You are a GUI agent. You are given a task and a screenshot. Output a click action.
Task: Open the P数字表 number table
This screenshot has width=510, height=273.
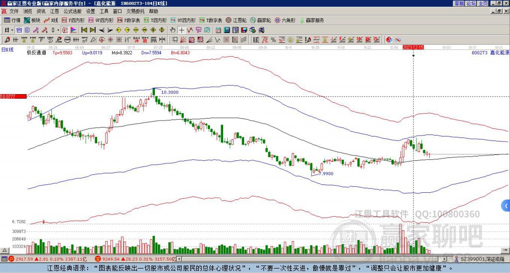pos(128,20)
